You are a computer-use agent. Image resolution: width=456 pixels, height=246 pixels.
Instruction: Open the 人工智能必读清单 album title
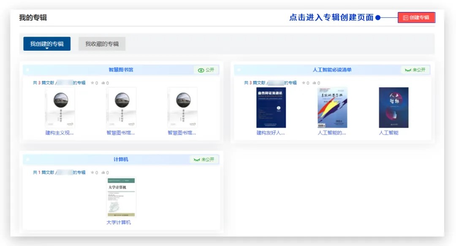point(332,70)
